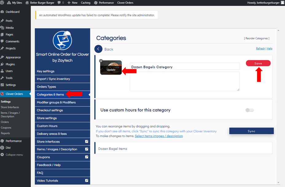Open Modifier groups & Modifiers menu item
285x187 pixels.
pos(62,102)
